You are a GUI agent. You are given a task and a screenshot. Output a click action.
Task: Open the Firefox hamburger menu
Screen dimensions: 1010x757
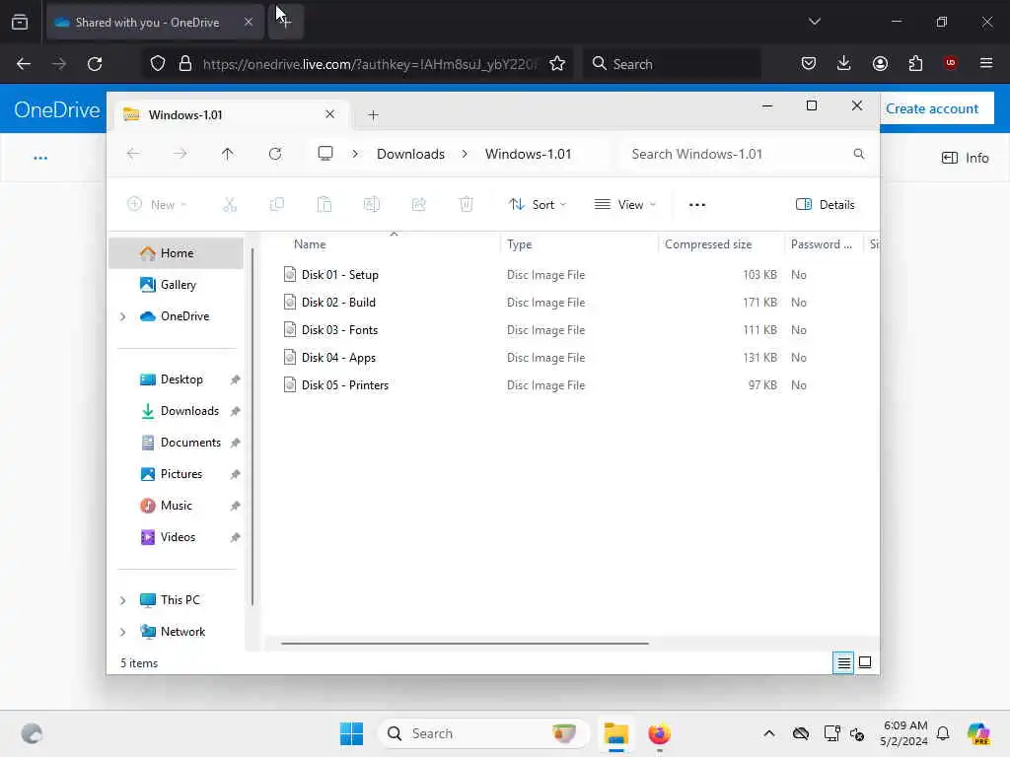tap(986, 63)
